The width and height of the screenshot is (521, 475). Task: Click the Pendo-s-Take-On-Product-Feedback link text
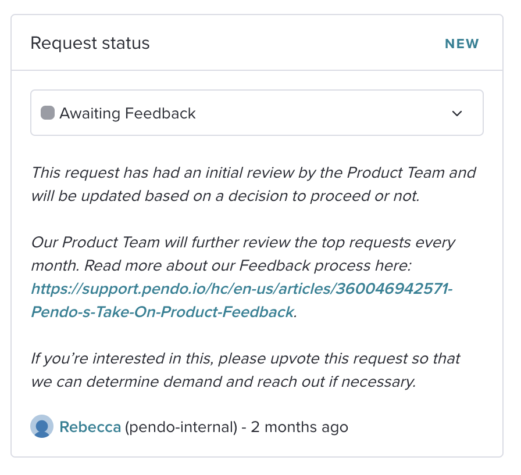[162, 312]
